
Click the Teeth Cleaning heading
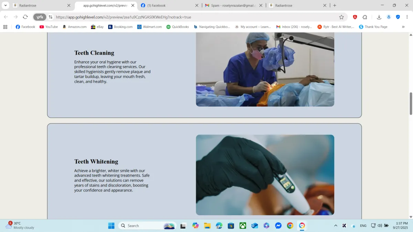[x=94, y=53]
